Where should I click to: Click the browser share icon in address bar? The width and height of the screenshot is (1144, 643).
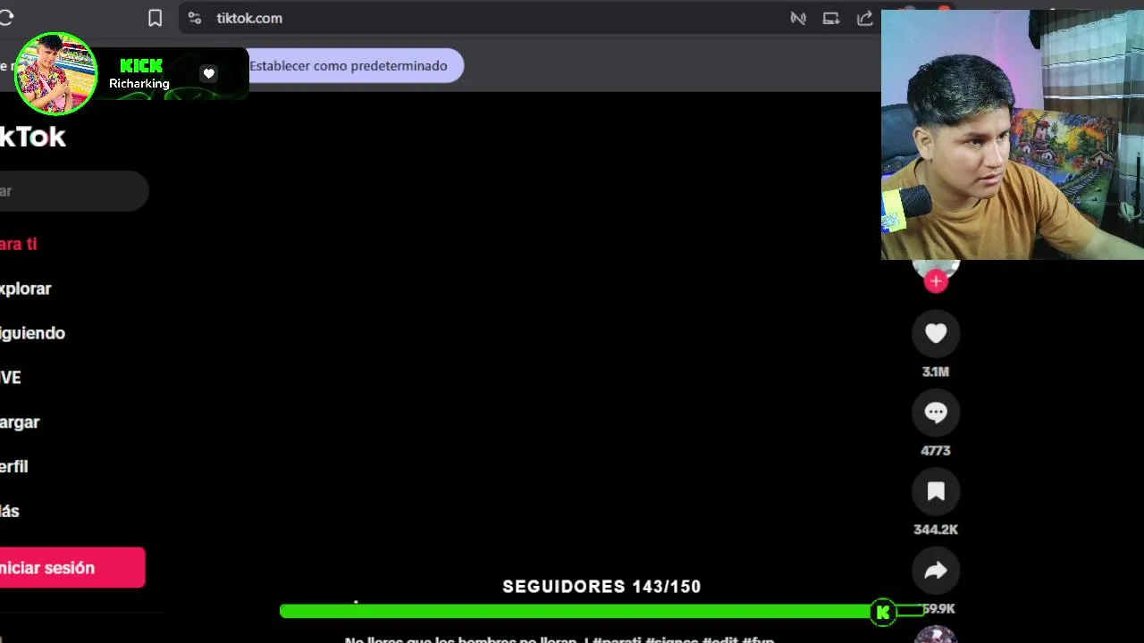(x=864, y=18)
